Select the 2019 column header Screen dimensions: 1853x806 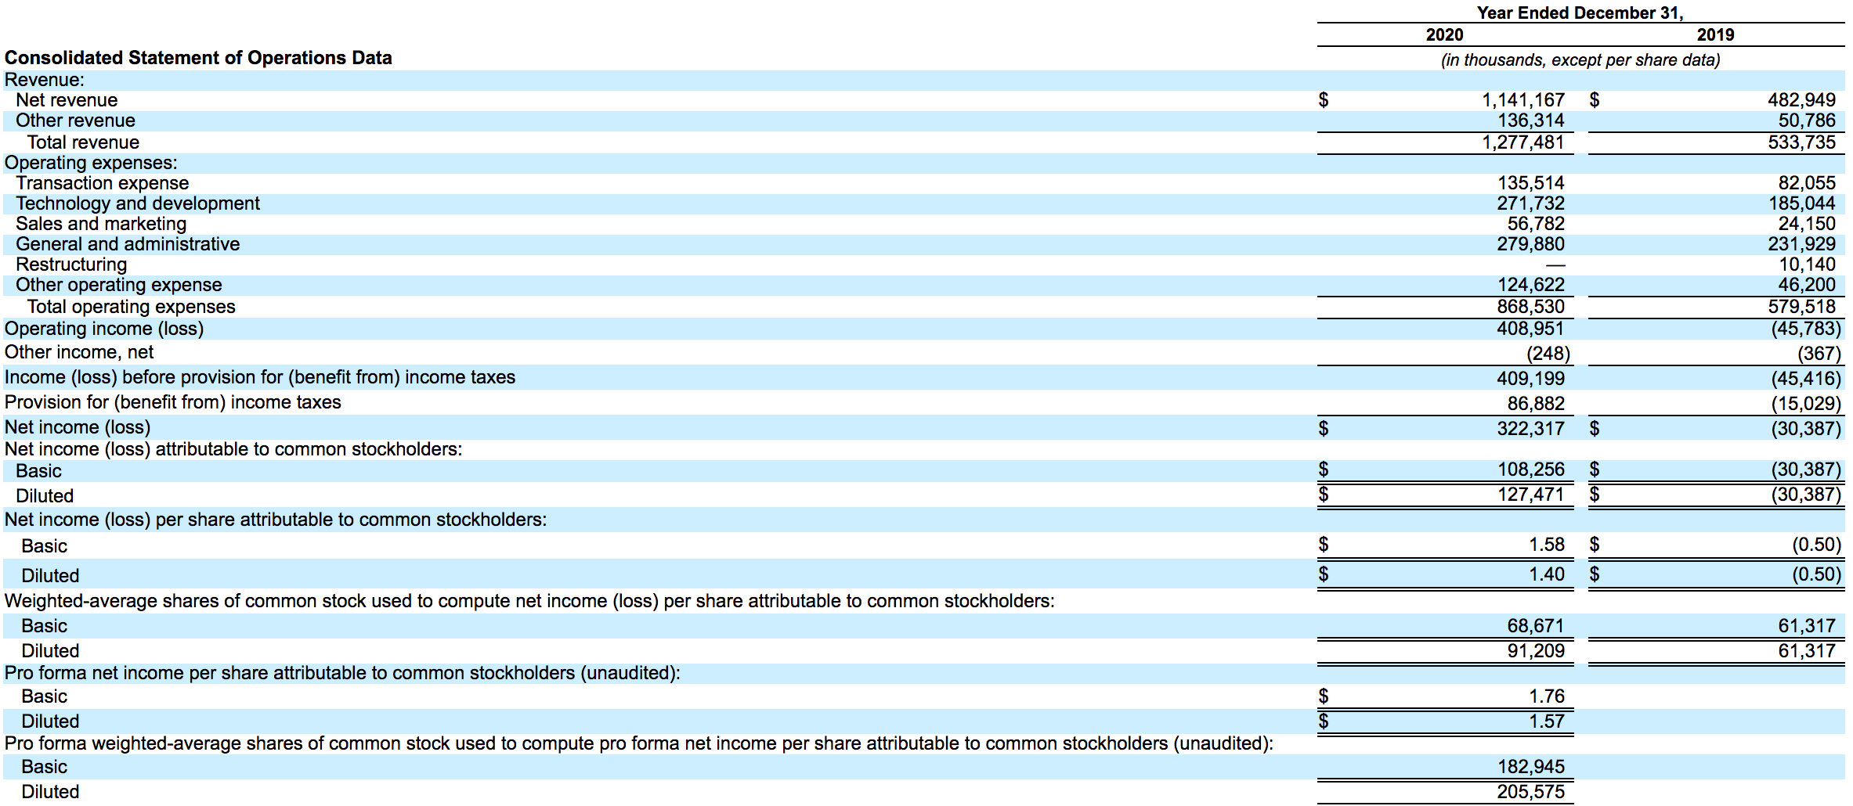pos(1715,34)
